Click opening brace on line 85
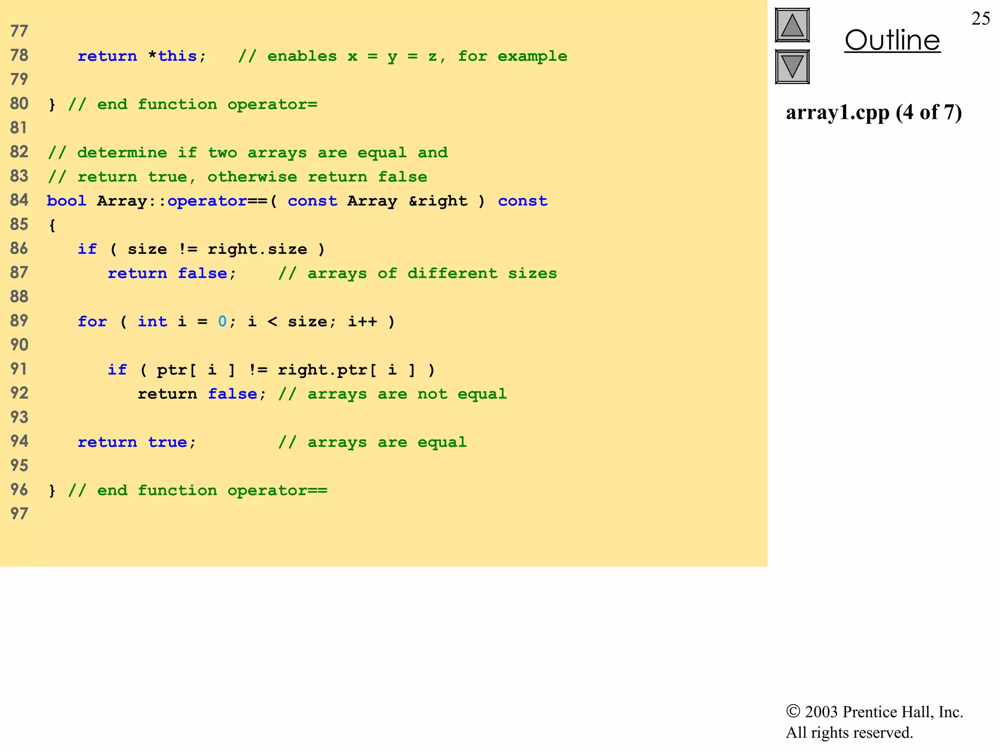This screenshot has height=751, width=1001. point(52,225)
